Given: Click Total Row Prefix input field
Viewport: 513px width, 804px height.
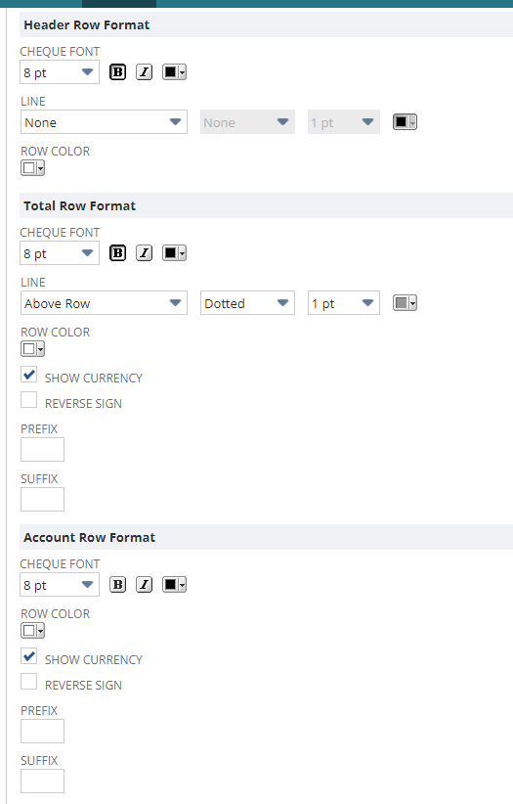Looking at the screenshot, I should click(43, 450).
